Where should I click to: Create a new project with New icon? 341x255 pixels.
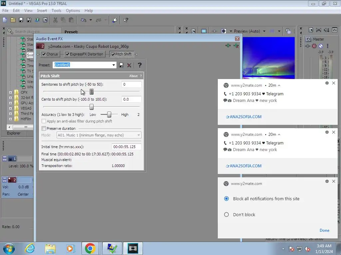pos(5,20)
